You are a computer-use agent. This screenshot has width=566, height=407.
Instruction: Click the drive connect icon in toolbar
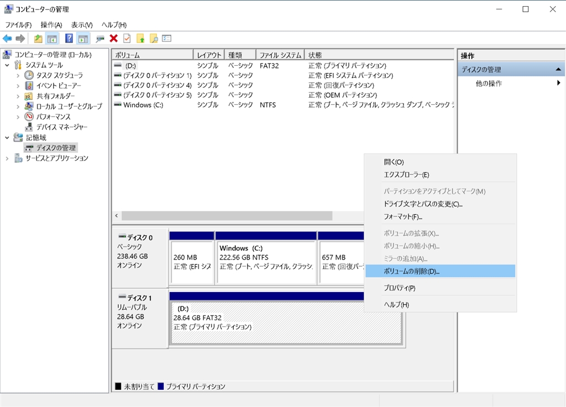click(x=100, y=39)
